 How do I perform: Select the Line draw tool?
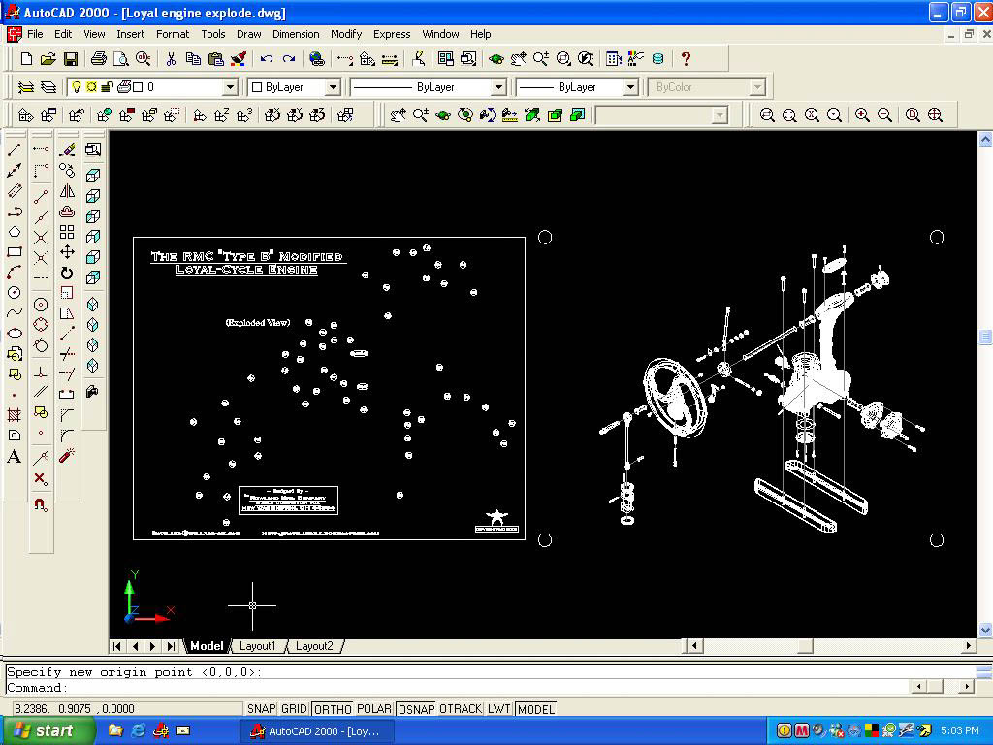pos(15,150)
